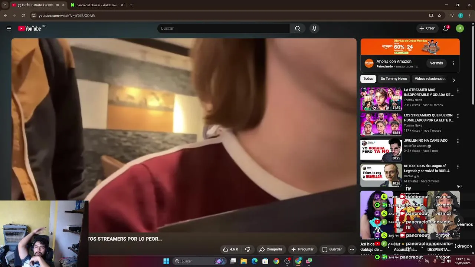Screen dimensions: 475x267
Task: Open LA STREAMER MAS INSOPORTABLE thumbnail
Action: tap(381, 99)
